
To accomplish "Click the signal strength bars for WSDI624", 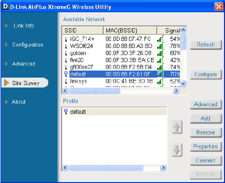I will 160,46.
